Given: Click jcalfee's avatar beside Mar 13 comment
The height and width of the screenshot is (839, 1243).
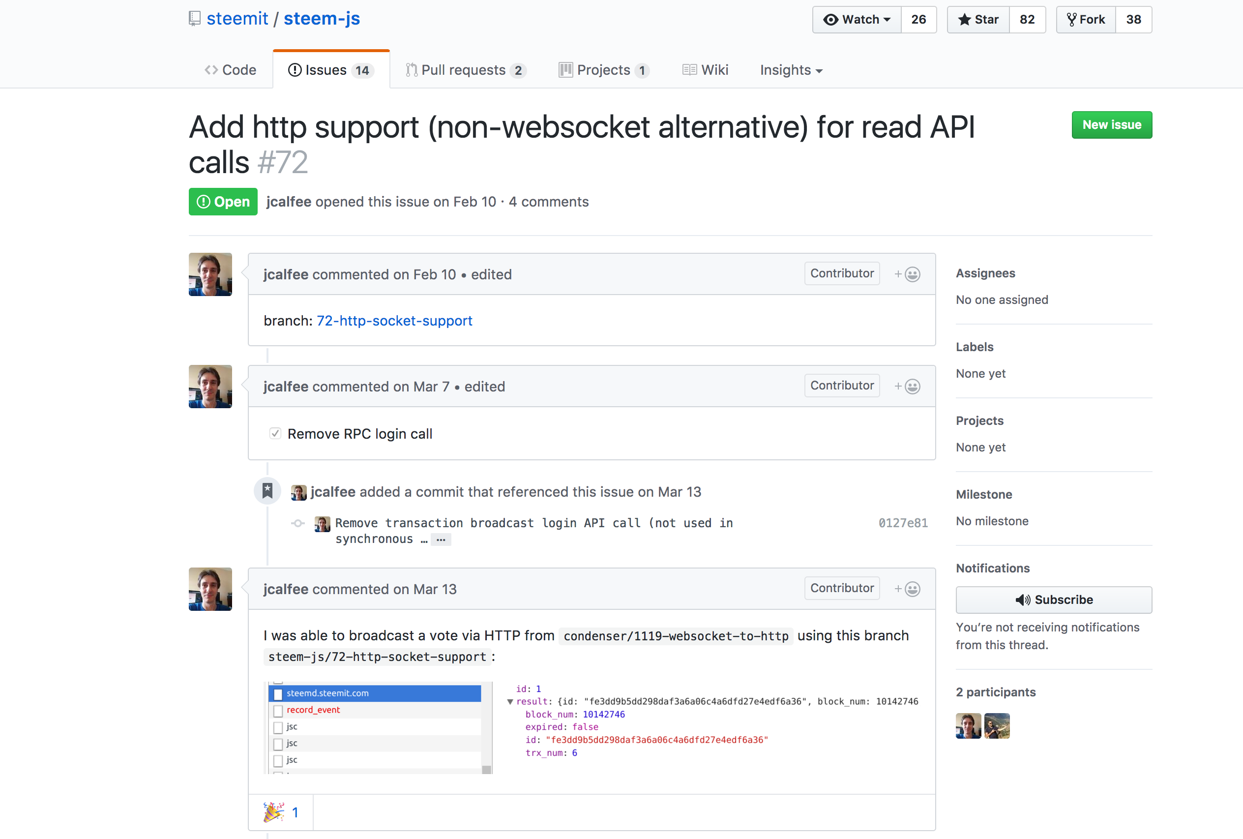Looking at the screenshot, I should pos(210,589).
